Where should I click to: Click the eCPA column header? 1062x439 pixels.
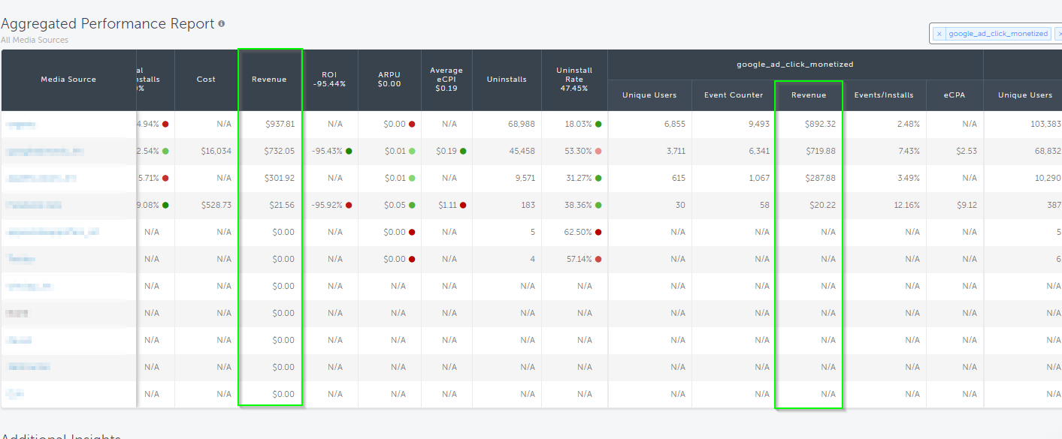[x=955, y=95]
